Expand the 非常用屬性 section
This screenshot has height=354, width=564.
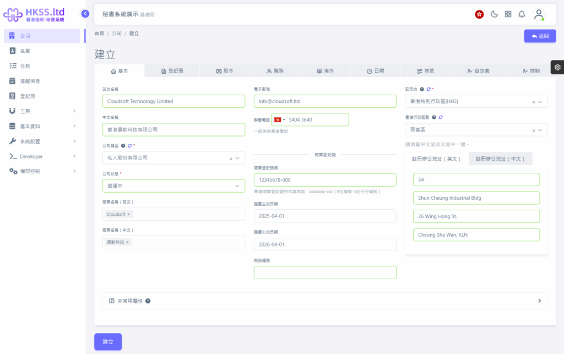(x=325, y=301)
